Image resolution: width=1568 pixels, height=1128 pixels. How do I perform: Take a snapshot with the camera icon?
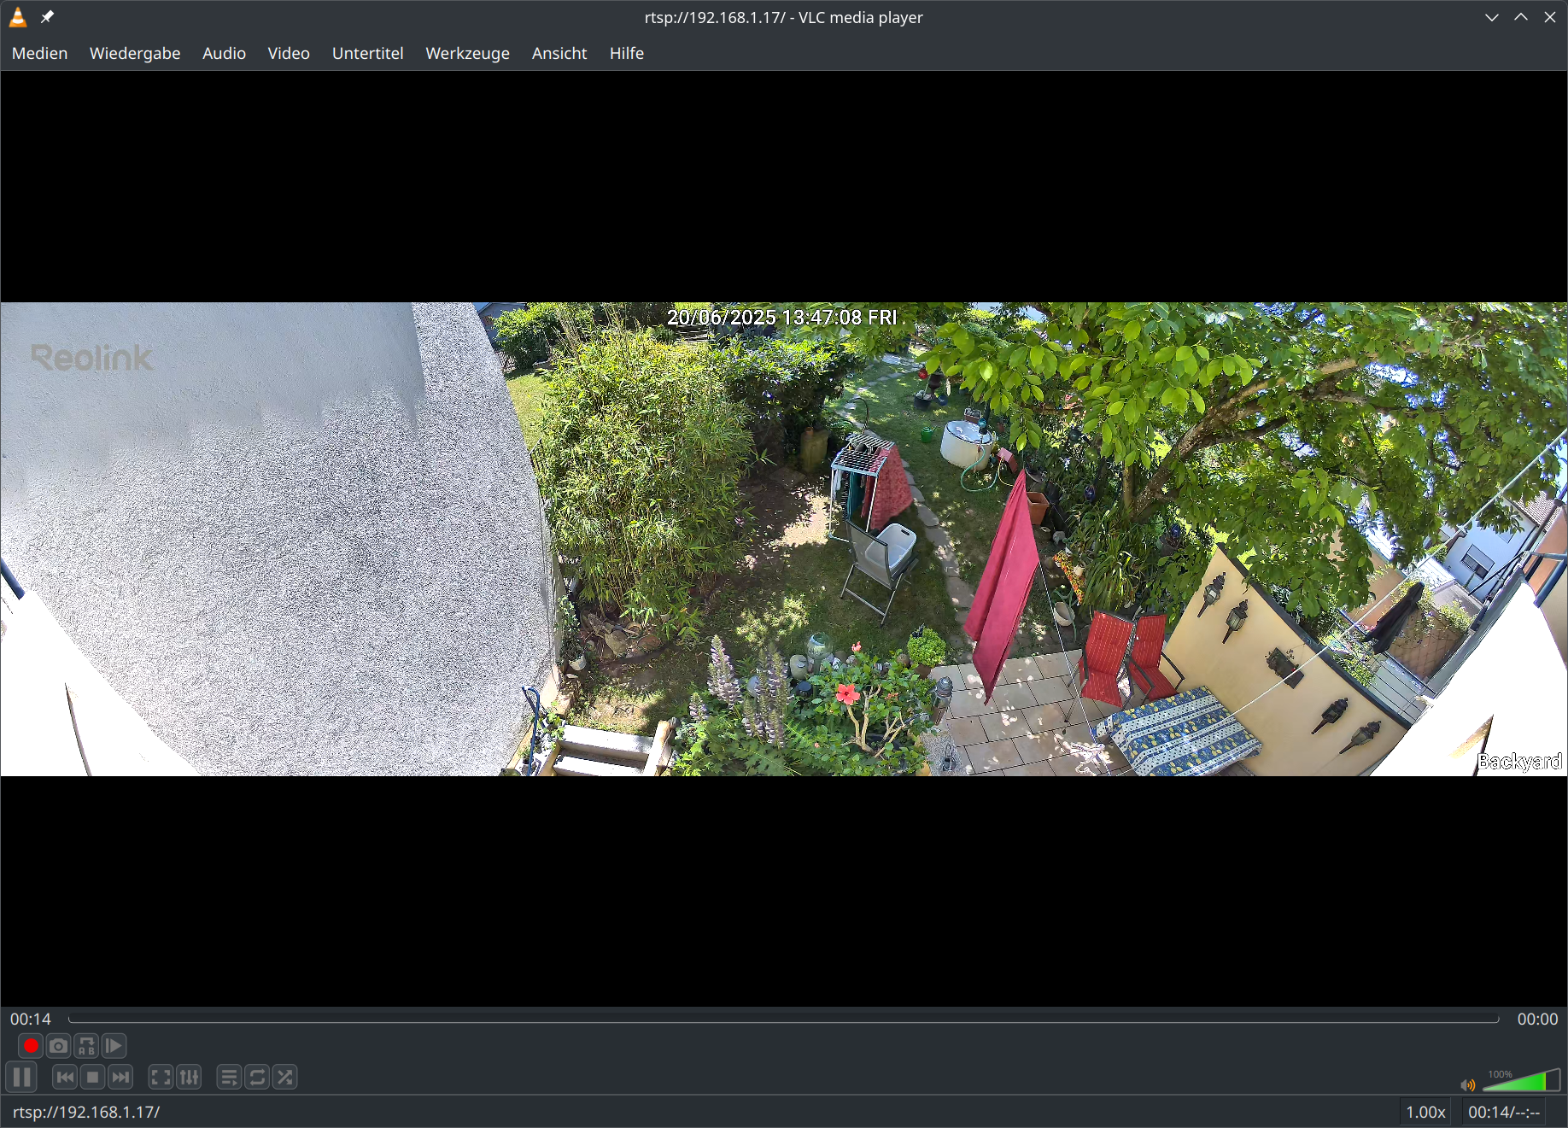(58, 1046)
